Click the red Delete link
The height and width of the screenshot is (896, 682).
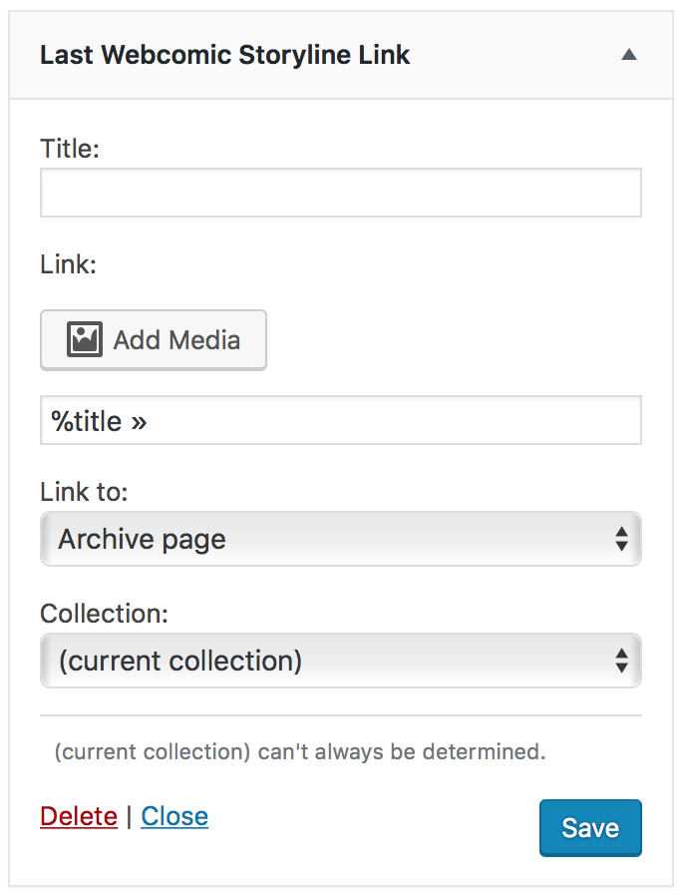tap(79, 816)
